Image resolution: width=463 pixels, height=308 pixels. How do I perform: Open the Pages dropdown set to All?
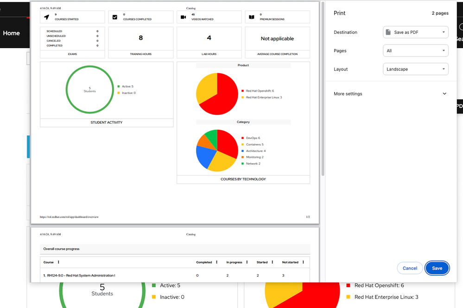(x=415, y=50)
